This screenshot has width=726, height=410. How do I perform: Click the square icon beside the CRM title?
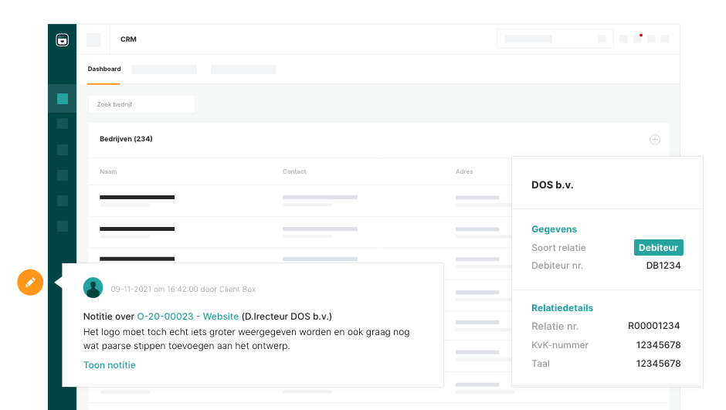(93, 39)
